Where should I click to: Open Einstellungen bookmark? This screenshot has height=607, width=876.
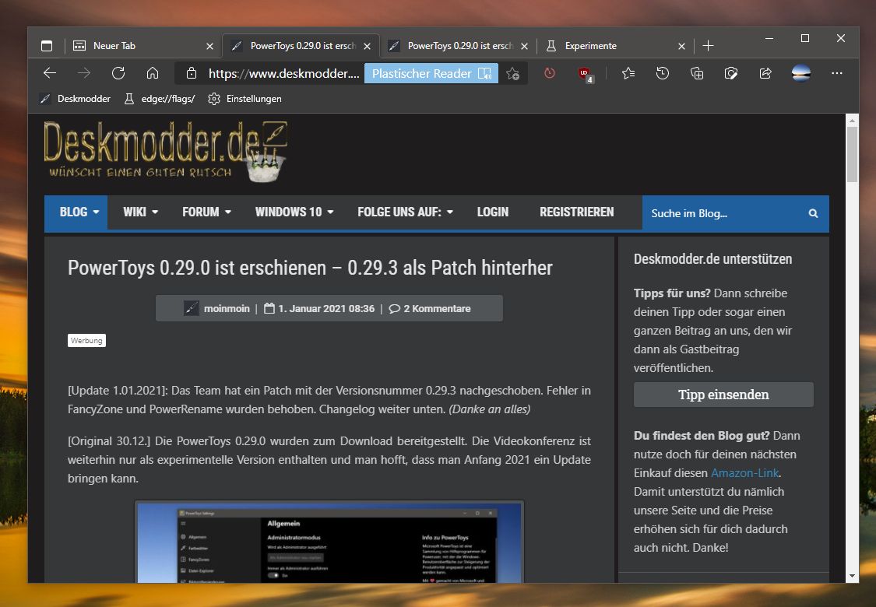pos(245,99)
